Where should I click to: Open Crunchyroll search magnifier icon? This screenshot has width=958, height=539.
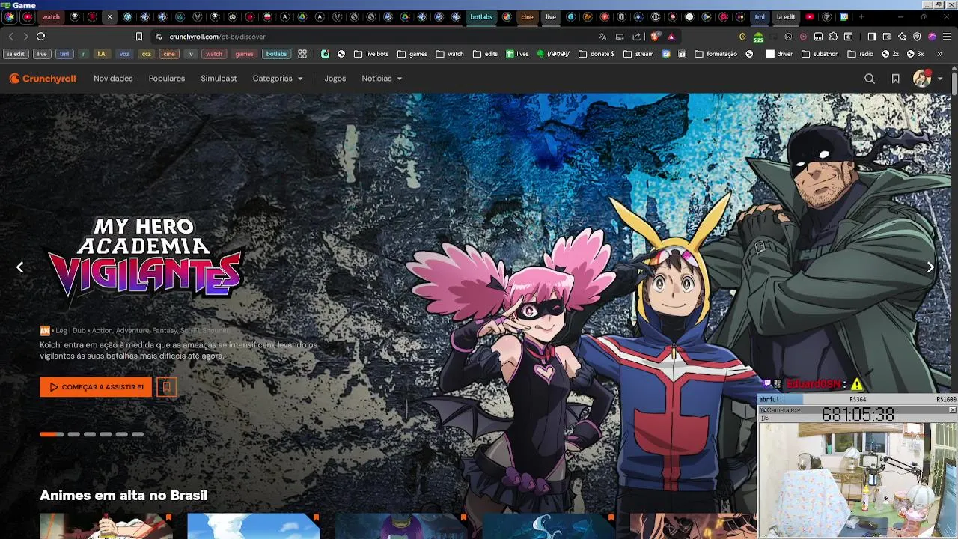tap(870, 79)
